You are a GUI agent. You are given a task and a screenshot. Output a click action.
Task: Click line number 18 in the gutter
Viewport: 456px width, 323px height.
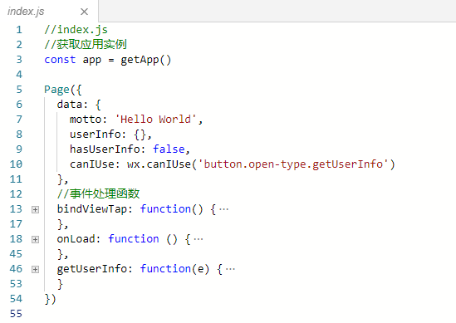point(16,239)
